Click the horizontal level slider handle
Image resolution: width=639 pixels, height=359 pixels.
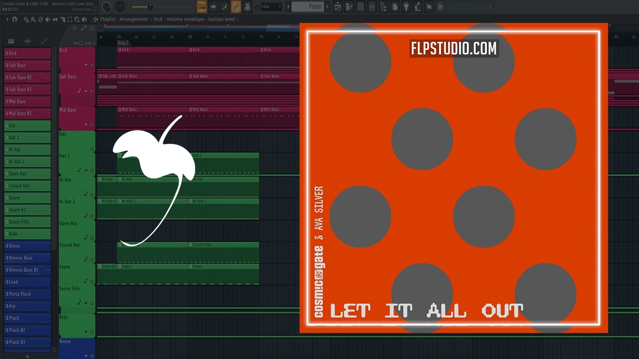coord(150,7)
